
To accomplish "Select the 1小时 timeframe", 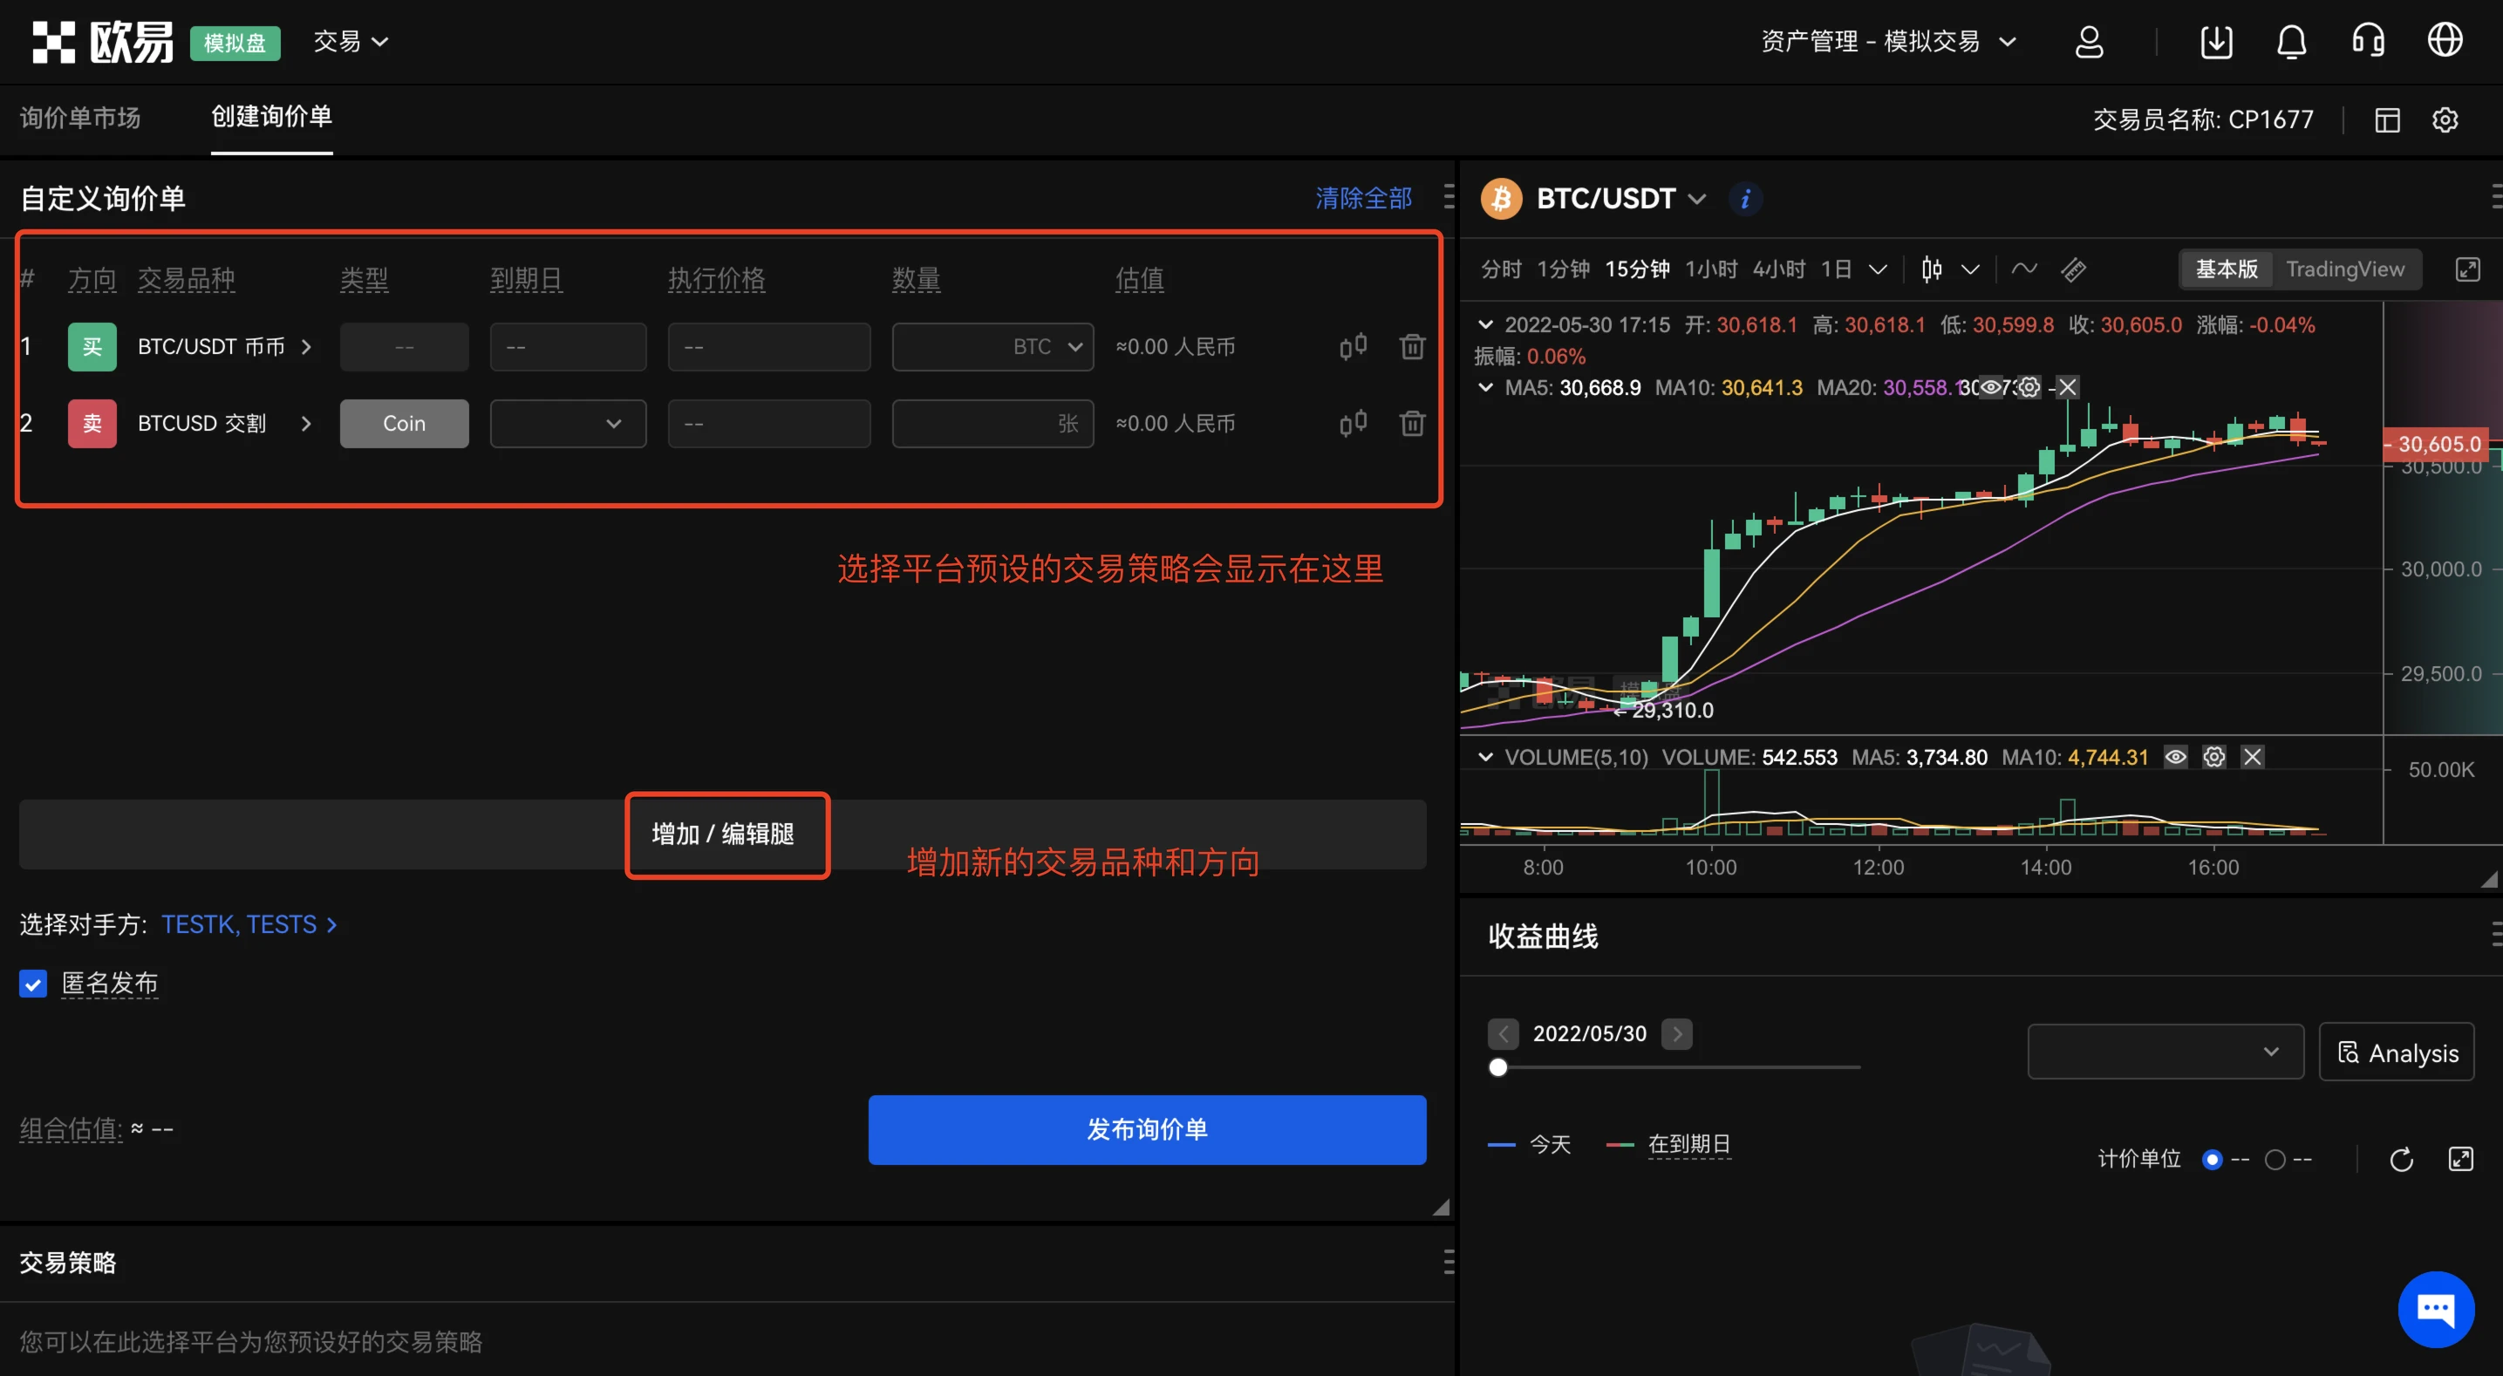I will (x=1711, y=269).
